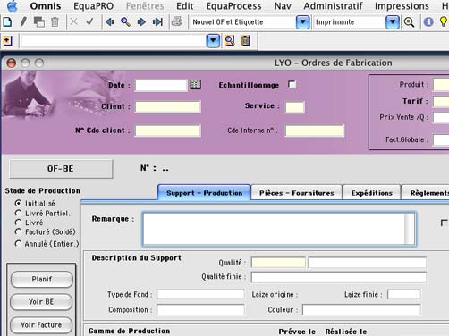The height and width of the screenshot is (336, 449).
Task: Click the Planif button
Action: tap(42, 279)
